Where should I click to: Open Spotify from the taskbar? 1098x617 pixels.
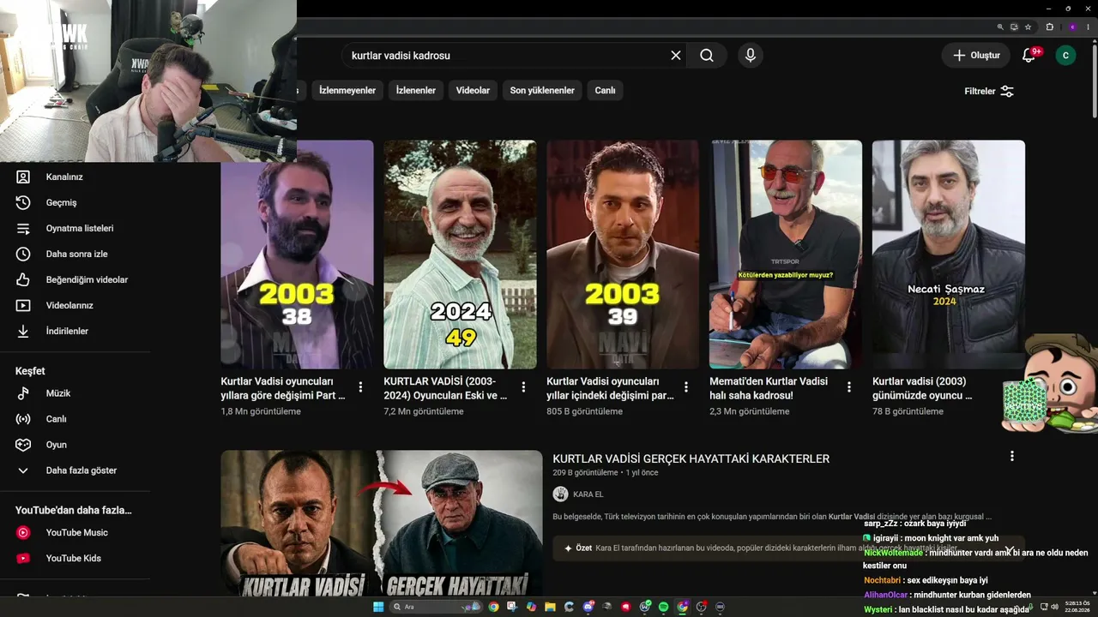663,607
